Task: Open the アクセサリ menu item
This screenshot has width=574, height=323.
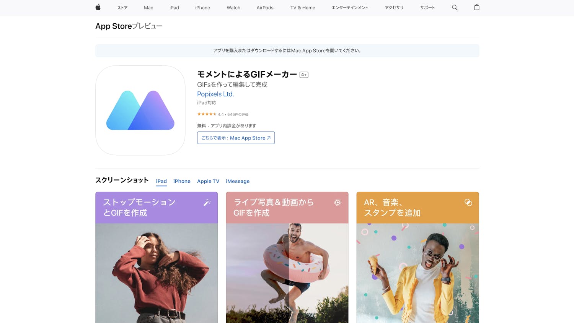Action: [x=394, y=8]
